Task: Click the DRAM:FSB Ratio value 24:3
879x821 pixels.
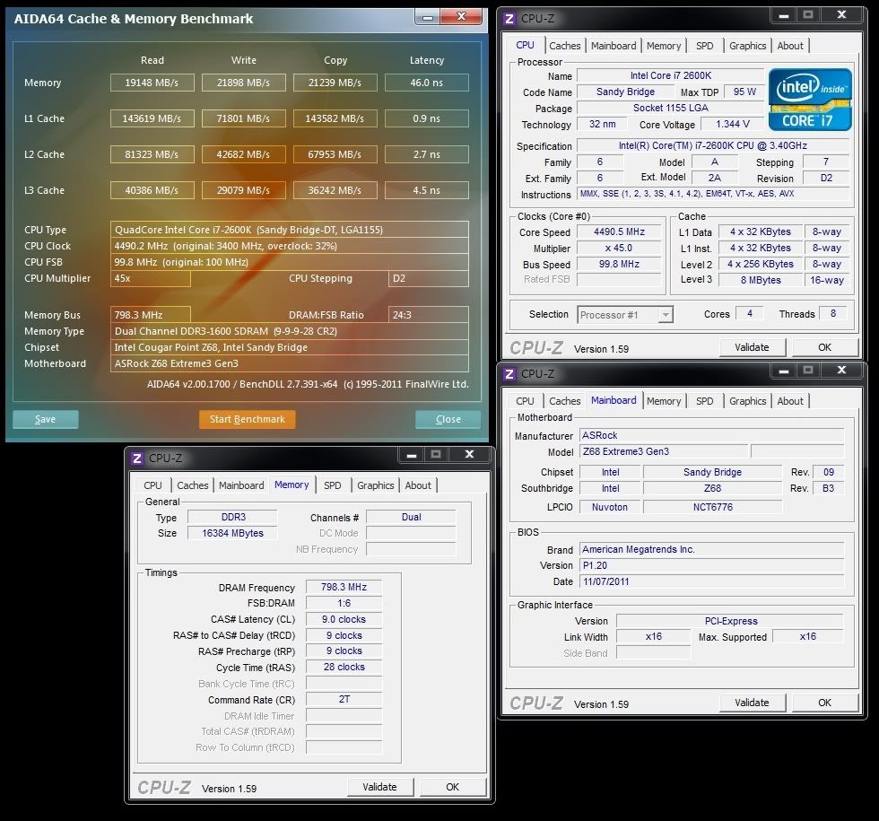Action: [x=429, y=315]
